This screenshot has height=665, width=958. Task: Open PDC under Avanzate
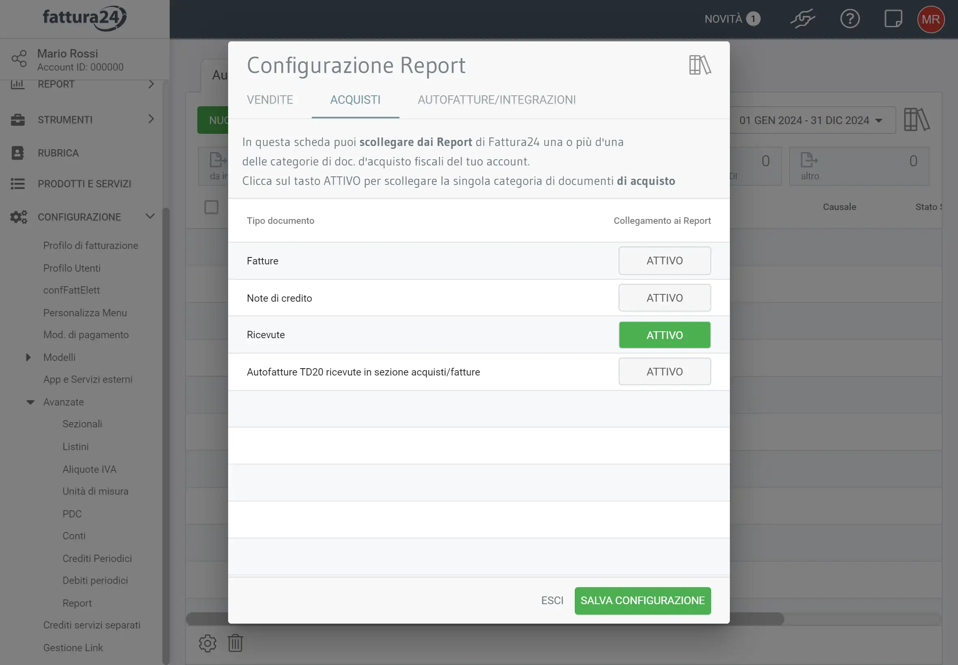pos(72,514)
